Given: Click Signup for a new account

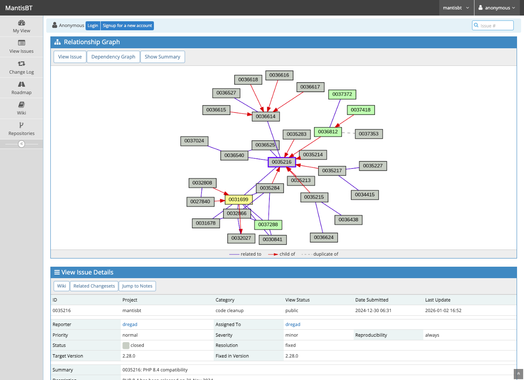Looking at the screenshot, I should 127,26.
